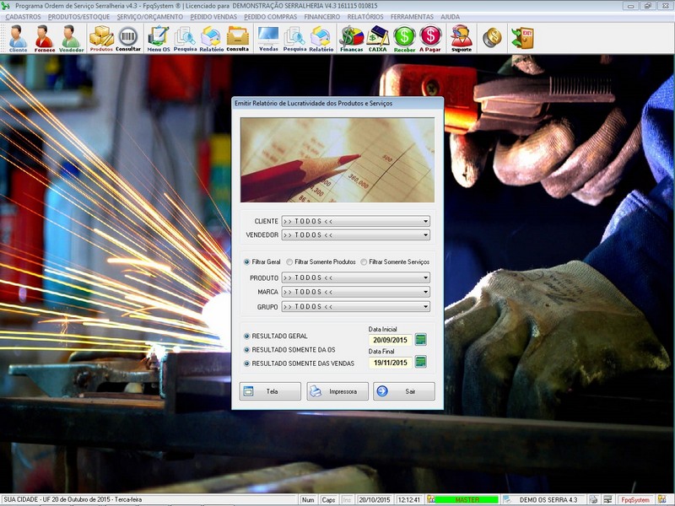675x506 pixels.
Task: Click the Produtos boxes icon
Action: tap(101, 38)
